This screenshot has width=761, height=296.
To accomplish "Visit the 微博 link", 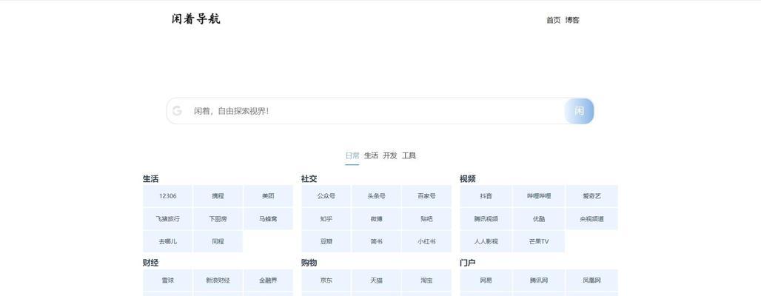I will click(376, 219).
